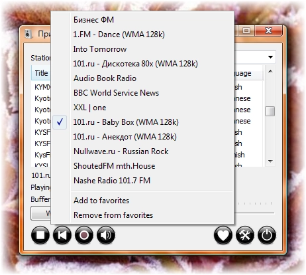The image size is (306, 275).
Task: Click the list scrollbar up arrow
Action: point(270,71)
